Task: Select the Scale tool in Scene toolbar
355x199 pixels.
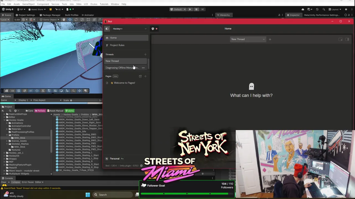Action: click(x=82, y=20)
